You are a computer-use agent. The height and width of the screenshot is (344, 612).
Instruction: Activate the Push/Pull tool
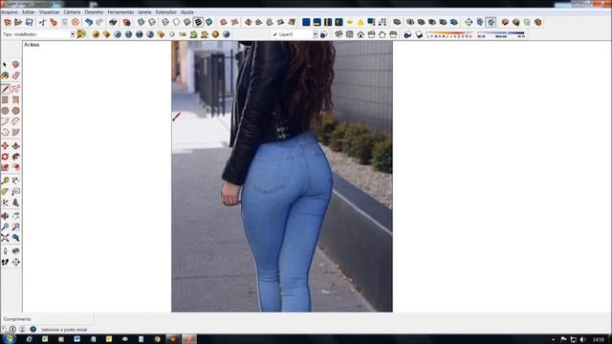click(x=15, y=146)
